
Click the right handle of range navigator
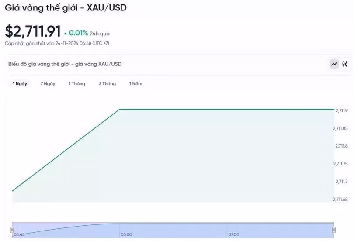point(334,229)
